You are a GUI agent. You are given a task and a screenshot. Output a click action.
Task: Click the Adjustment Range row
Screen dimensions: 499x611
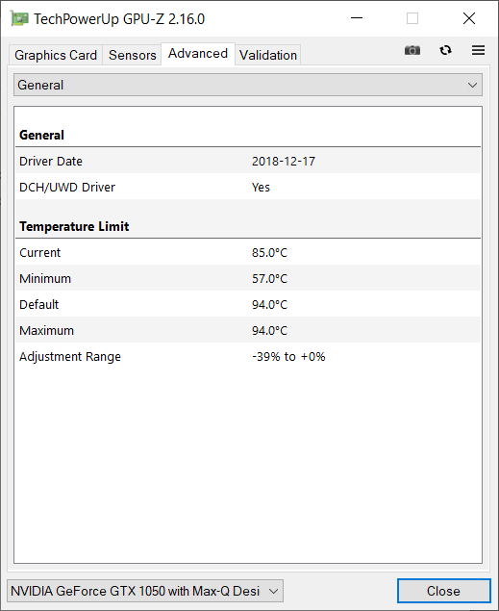pos(248,357)
